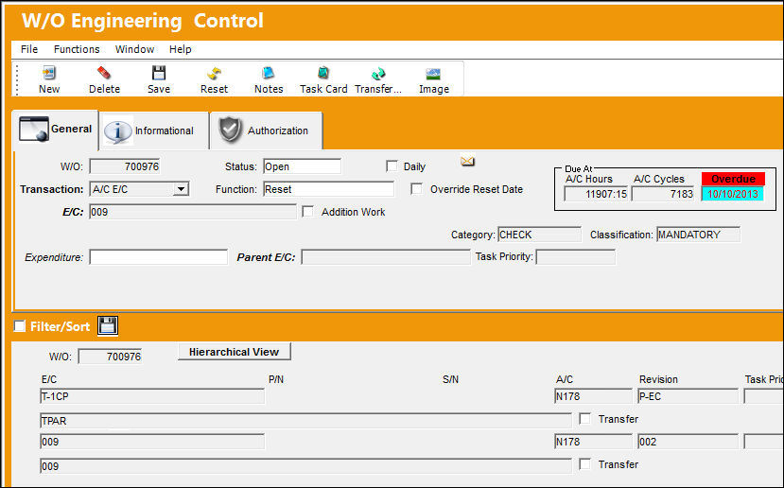784x488 pixels.
Task: Click the Status field showing Open
Action: [x=302, y=166]
